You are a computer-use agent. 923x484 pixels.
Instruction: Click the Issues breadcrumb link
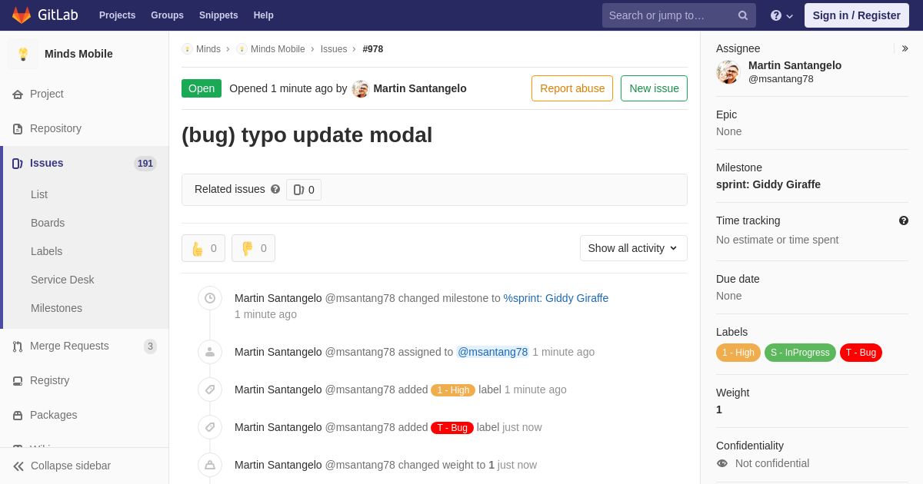tap(334, 49)
